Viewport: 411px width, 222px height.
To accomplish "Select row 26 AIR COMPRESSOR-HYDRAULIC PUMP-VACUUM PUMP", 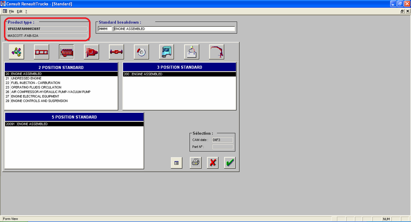I will (61, 92).
